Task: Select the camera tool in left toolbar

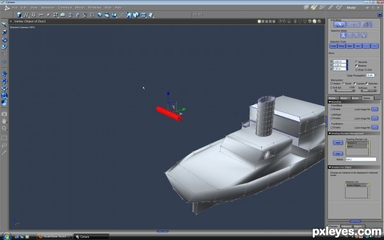Action: [4, 114]
